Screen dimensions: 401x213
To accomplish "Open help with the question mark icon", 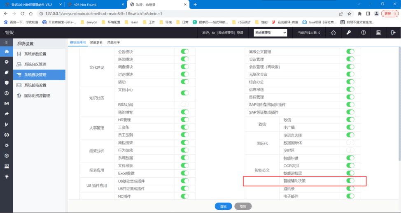I will [x=364, y=32].
